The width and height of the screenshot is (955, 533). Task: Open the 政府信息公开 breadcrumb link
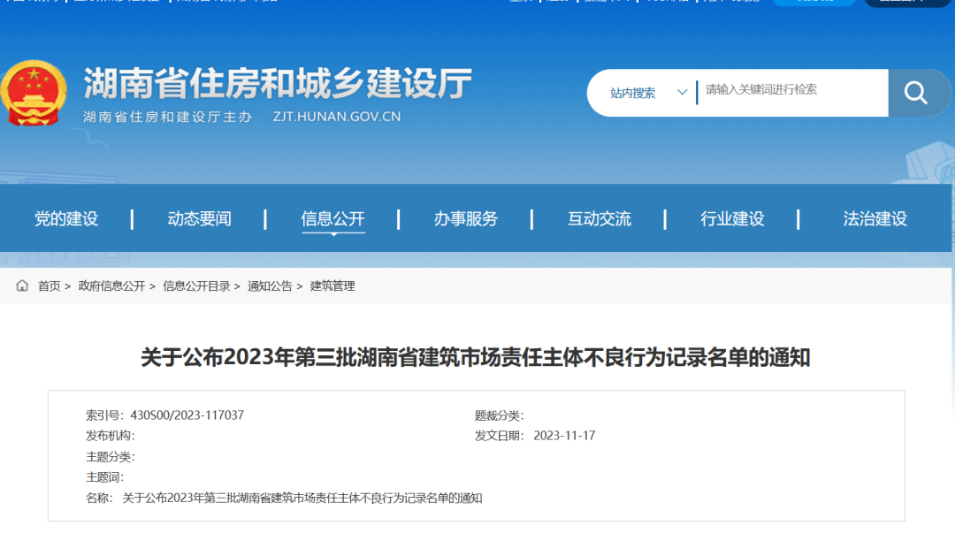coord(112,286)
